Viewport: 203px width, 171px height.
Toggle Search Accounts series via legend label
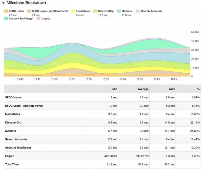(x=152, y=11)
